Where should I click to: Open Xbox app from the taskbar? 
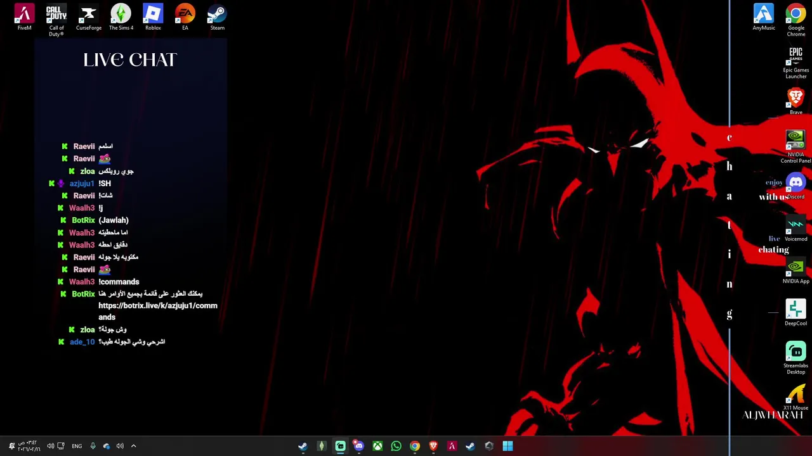[377, 446]
